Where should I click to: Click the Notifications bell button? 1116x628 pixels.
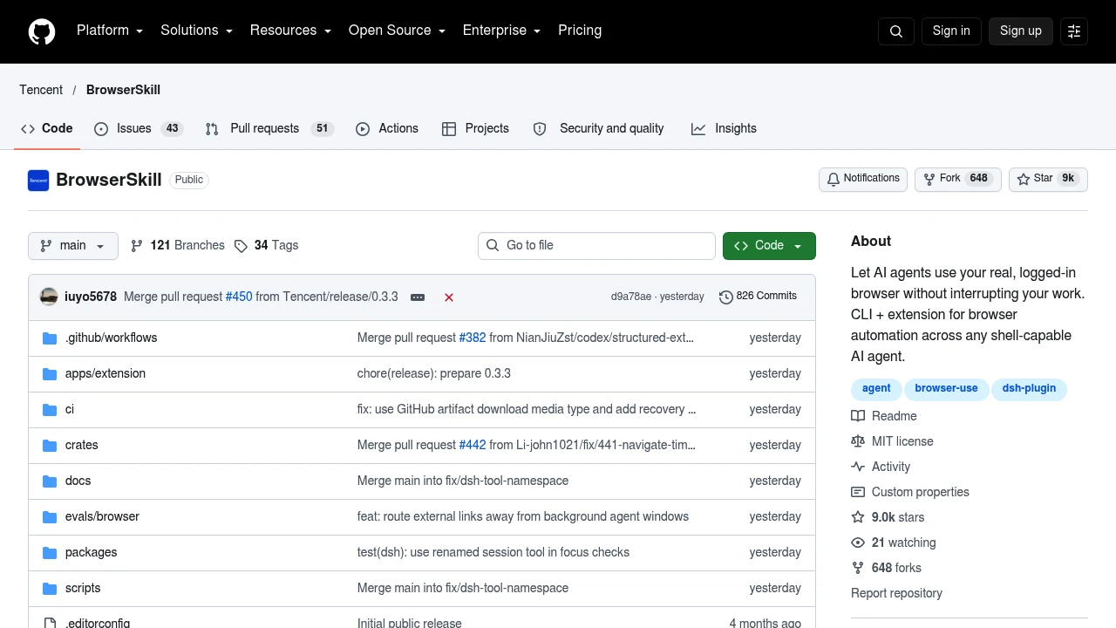point(863,179)
